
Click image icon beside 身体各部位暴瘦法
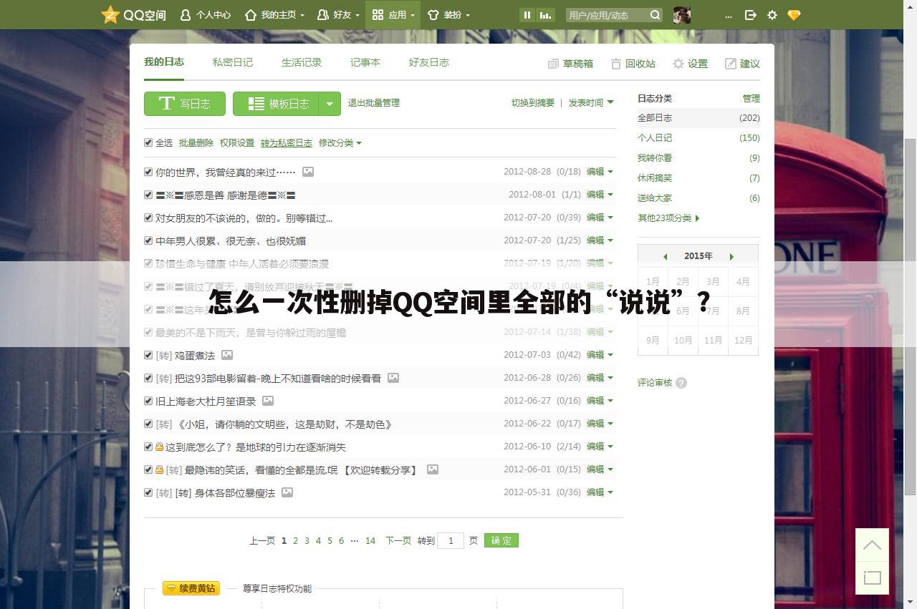click(287, 492)
